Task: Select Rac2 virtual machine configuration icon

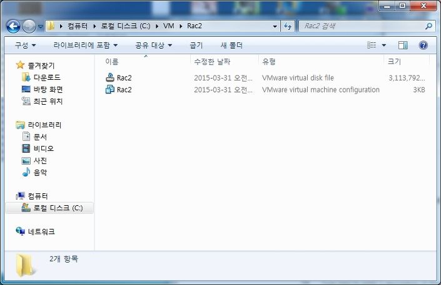Action: pos(109,89)
